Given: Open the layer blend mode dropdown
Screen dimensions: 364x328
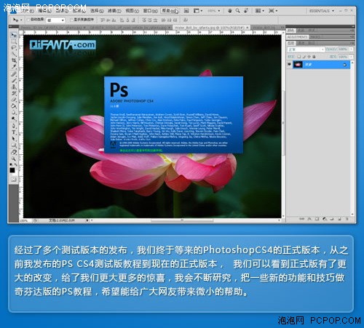Looking at the screenshot, I should (x=306, y=49).
